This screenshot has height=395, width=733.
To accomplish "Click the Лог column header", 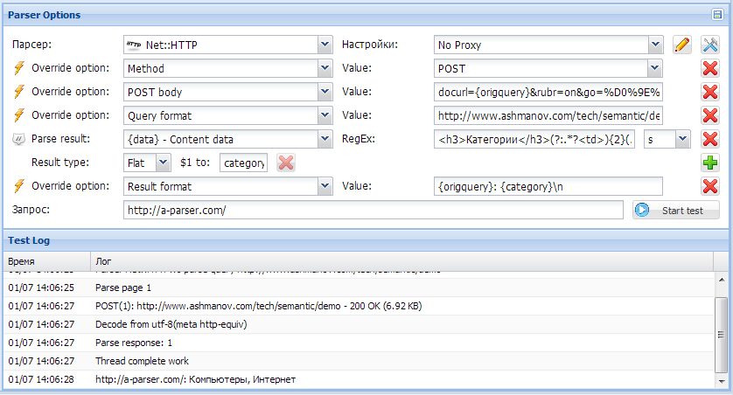I will (x=401, y=261).
